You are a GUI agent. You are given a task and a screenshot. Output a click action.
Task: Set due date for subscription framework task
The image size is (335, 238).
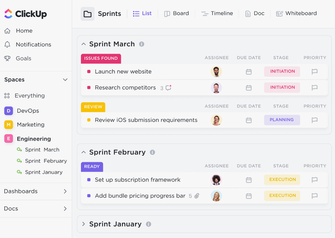tap(249, 180)
